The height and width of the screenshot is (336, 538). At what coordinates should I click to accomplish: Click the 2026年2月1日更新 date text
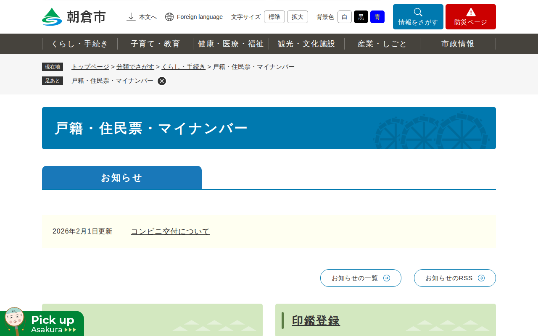click(82, 231)
